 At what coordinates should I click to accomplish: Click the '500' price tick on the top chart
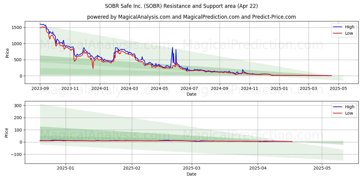point(18,60)
